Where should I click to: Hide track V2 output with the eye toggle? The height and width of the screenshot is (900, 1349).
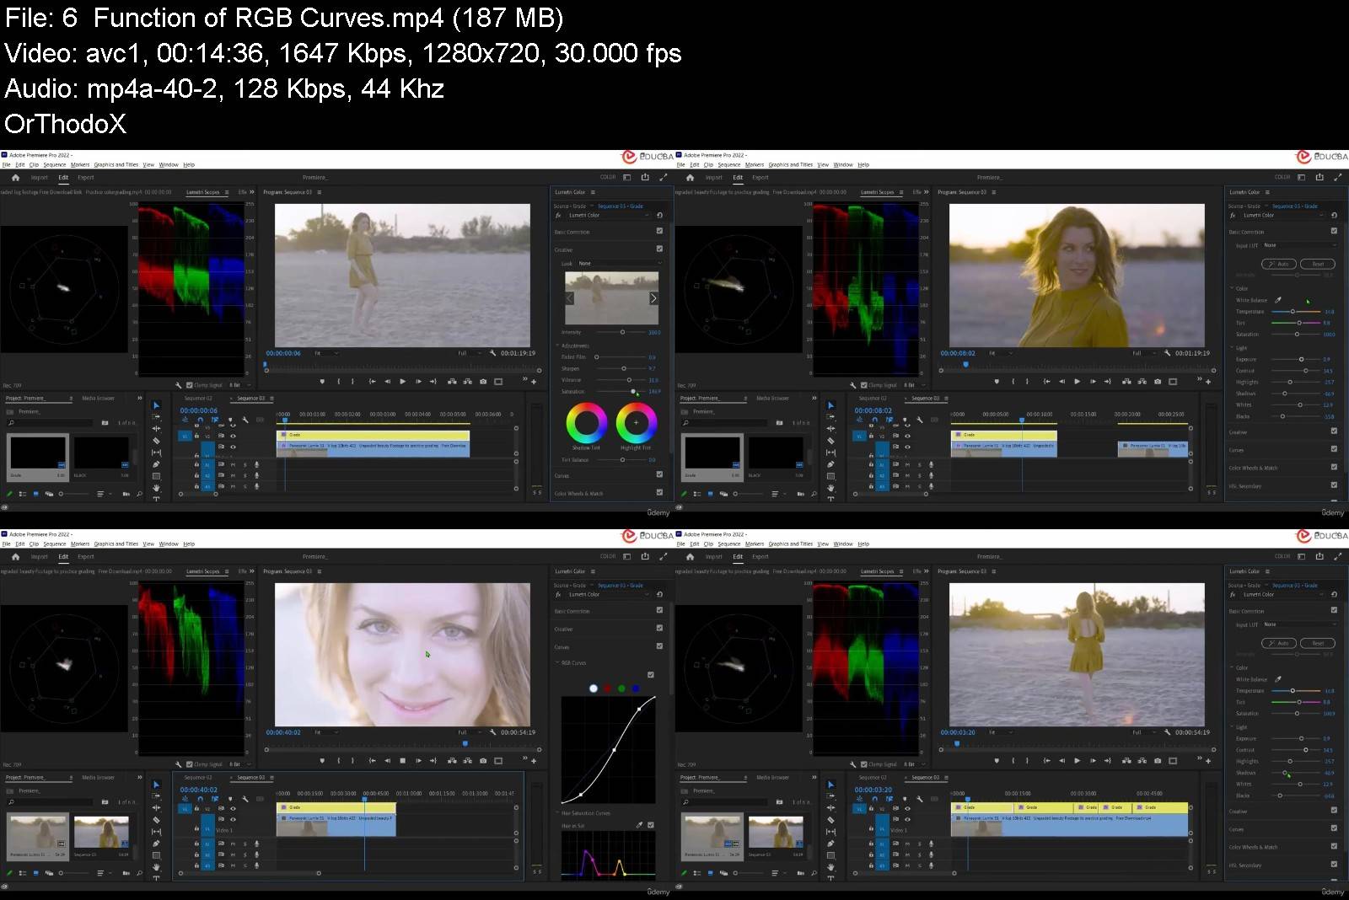pyautogui.click(x=234, y=436)
